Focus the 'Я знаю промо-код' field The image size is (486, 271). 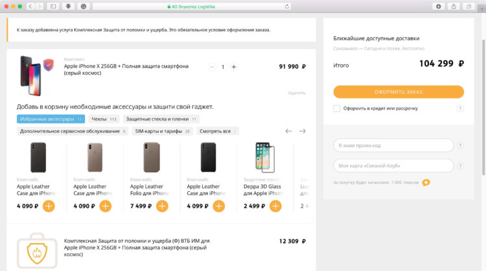pos(393,145)
